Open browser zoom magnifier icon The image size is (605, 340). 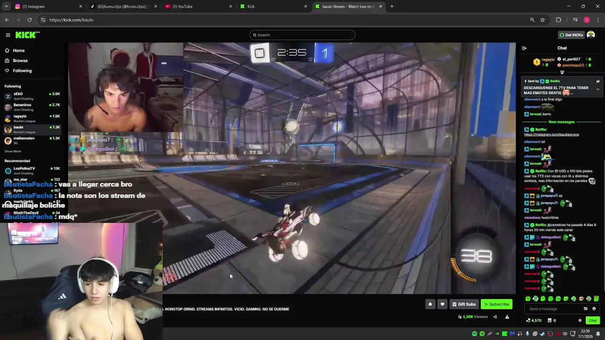pyautogui.click(x=532, y=20)
